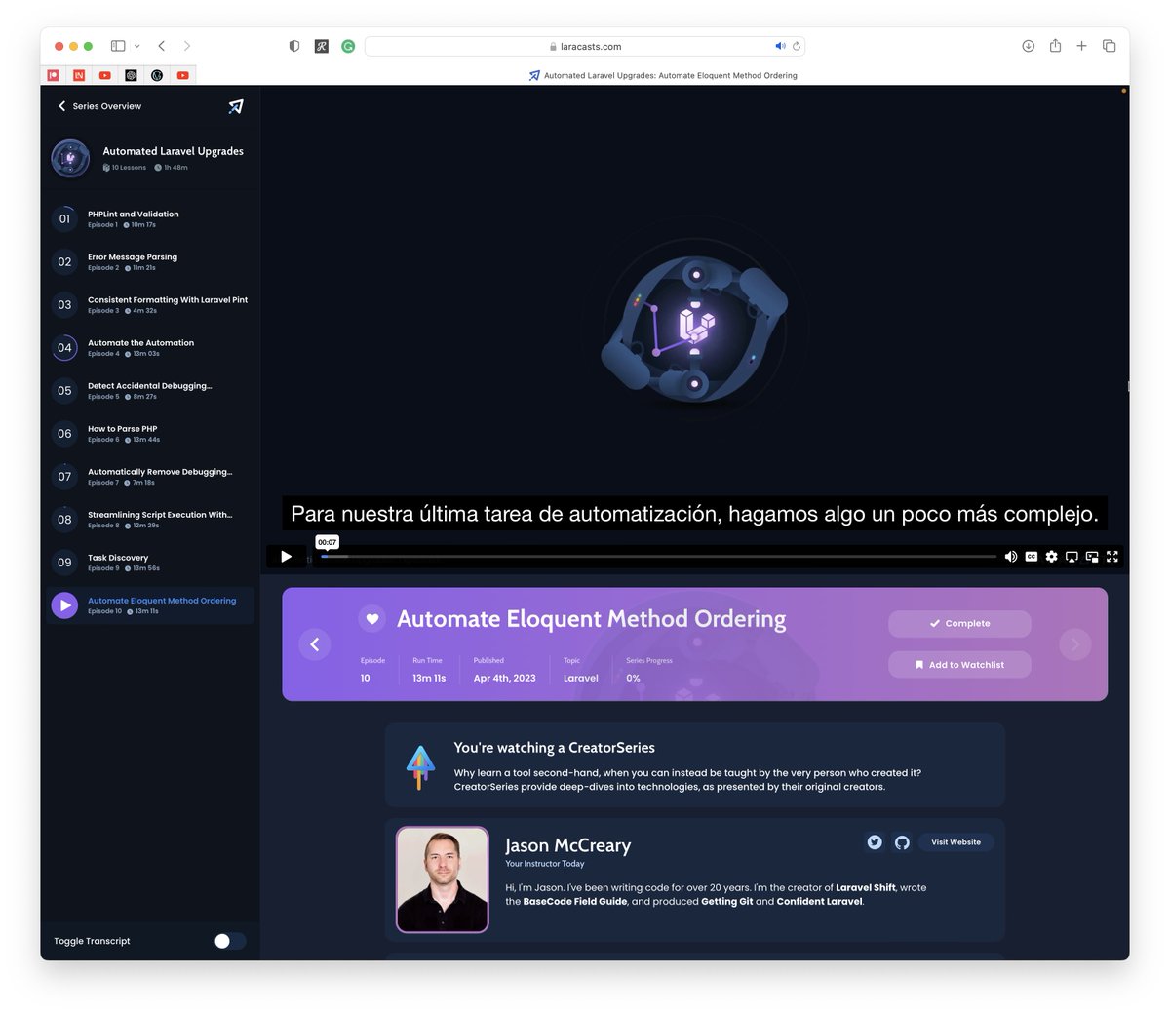Select Consistent Formatting With Laravel Pint episode
1170x1014 pixels.
(x=151, y=304)
